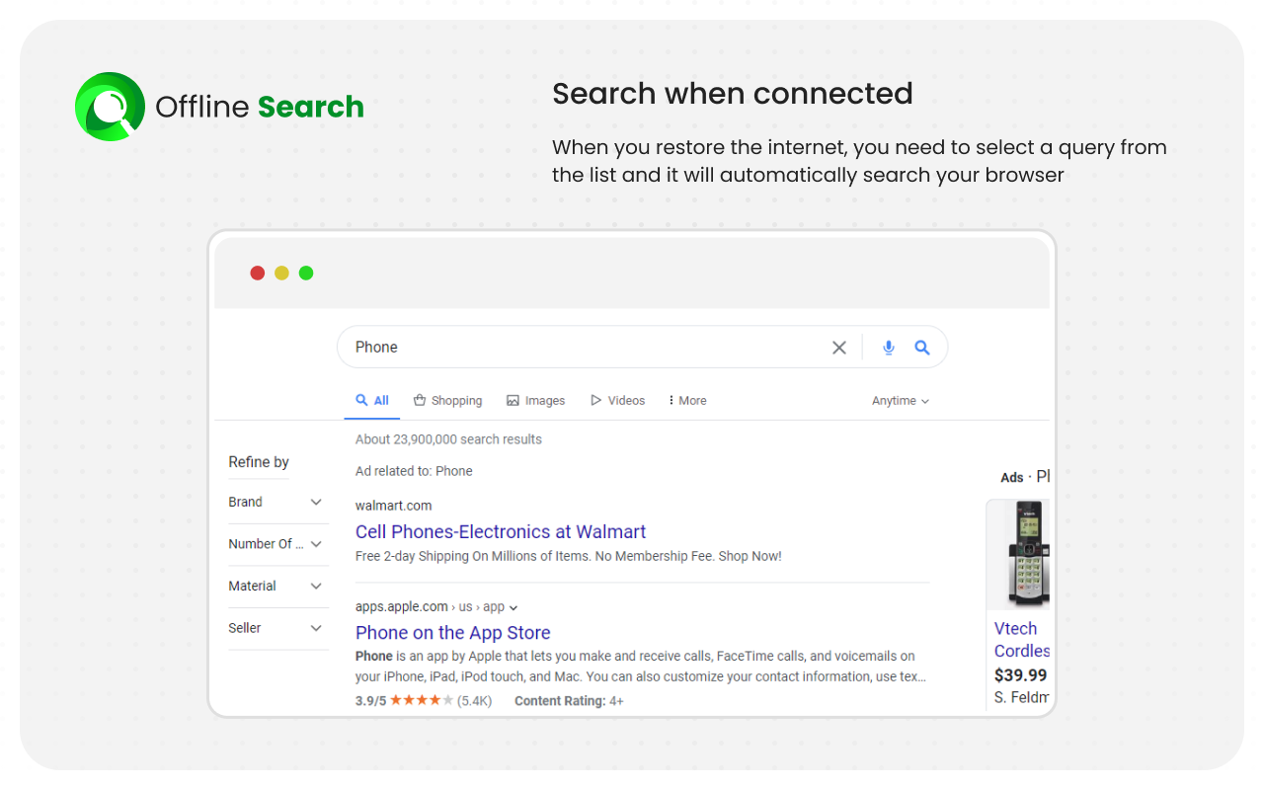Screen dimensions: 1264x790
Task: Click the Content Rating: 4+ text
Action: (569, 701)
